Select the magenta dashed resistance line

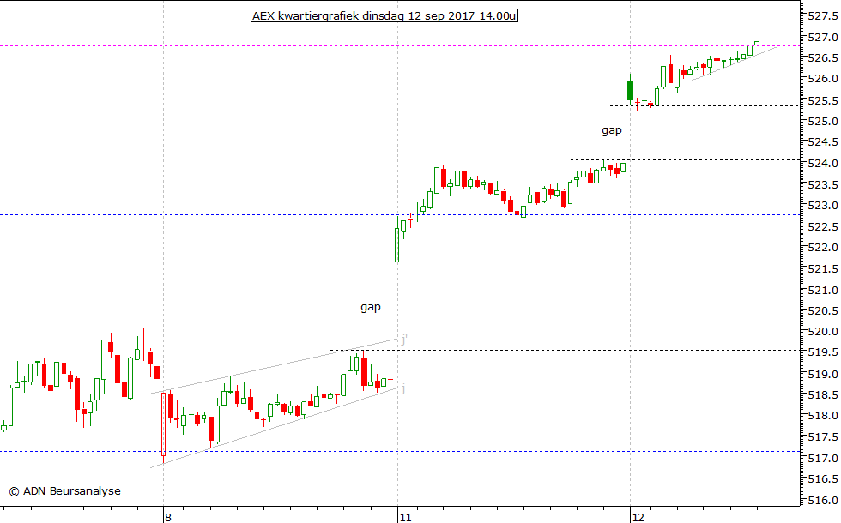[x=400, y=46]
